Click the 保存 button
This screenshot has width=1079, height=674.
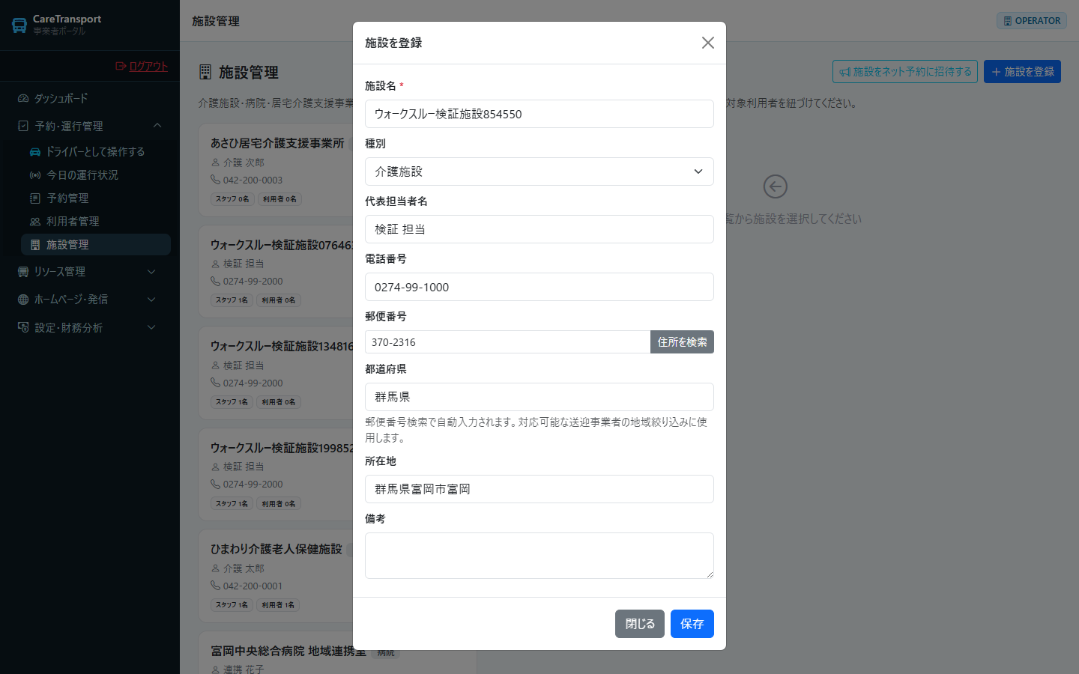coord(692,624)
